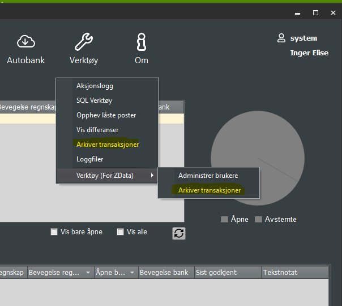Toggle the Vis alle checkbox
The height and width of the screenshot is (306, 342).
point(121,231)
